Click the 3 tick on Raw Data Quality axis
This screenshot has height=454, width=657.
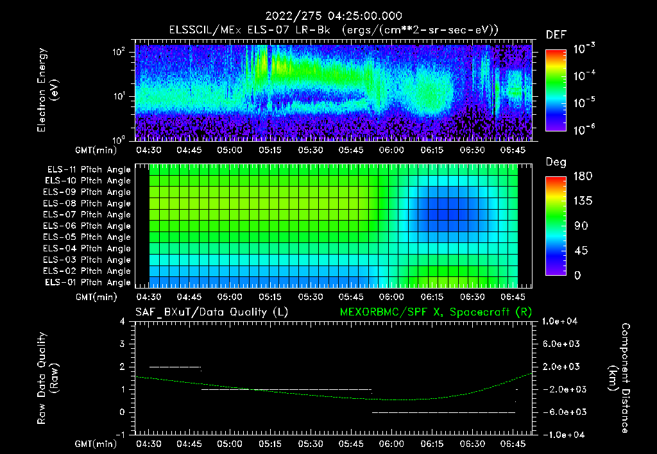click(123, 344)
